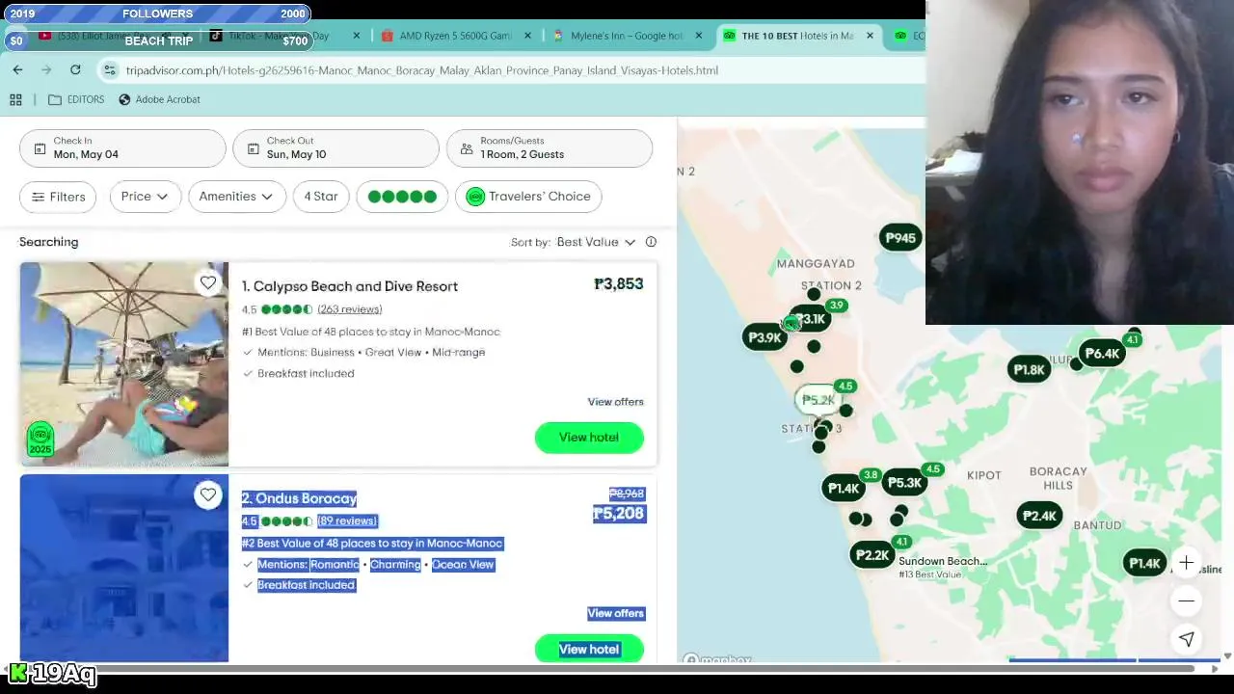The height and width of the screenshot is (694, 1234).
Task: Save Calypso Beach resort with heart icon
Action: (x=208, y=282)
